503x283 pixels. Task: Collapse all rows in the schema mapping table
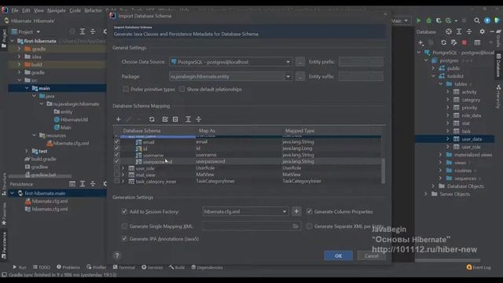click(199, 119)
